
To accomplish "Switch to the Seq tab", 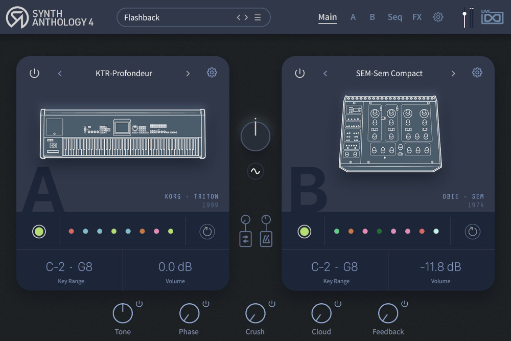I will pos(394,17).
